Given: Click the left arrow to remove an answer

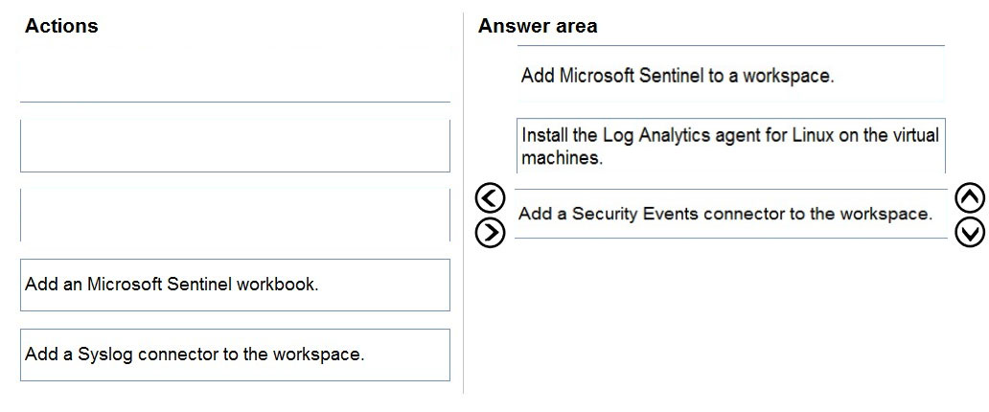Looking at the screenshot, I should [490, 198].
